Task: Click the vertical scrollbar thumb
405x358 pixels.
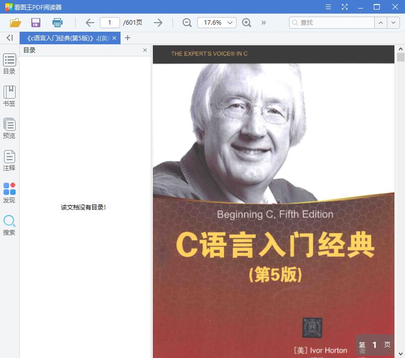Action: click(x=400, y=57)
